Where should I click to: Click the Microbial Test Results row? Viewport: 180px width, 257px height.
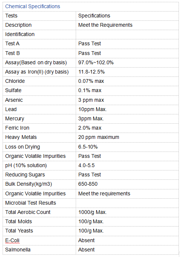(91, 203)
